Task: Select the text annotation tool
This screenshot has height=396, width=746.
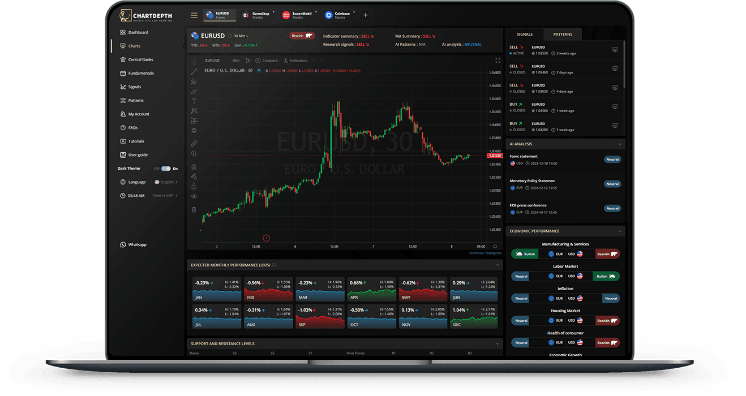Action: click(194, 101)
